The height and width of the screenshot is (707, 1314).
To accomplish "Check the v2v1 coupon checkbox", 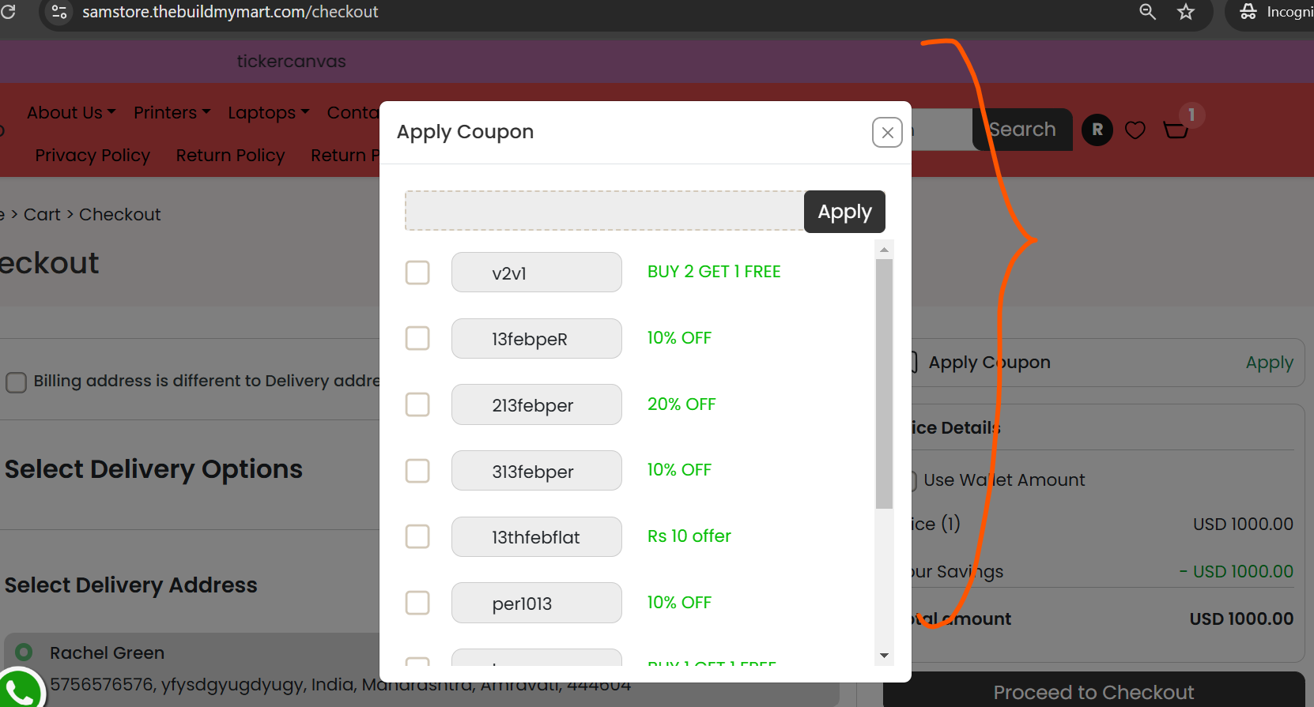I will (x=417, y=273).
